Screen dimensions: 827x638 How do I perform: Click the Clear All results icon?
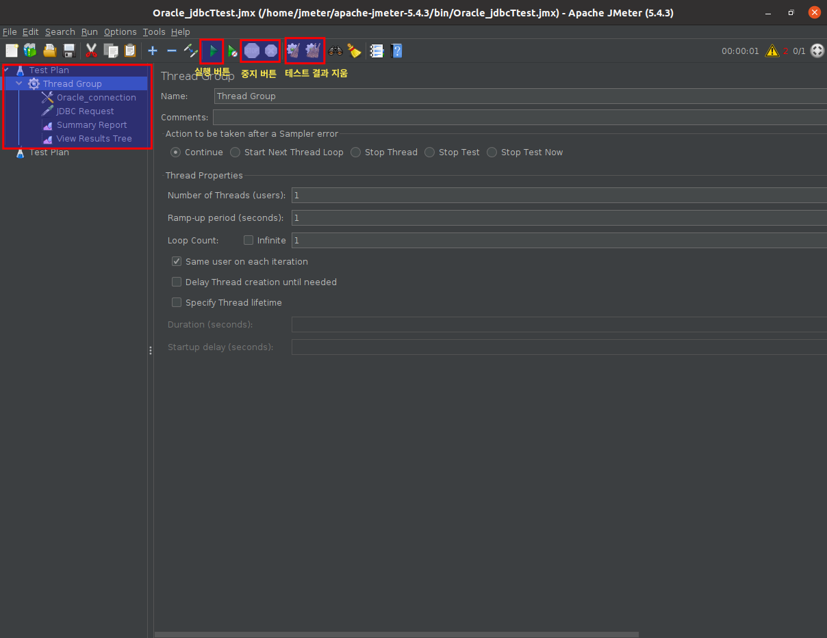pyautogui.click(x=313, y=50)
